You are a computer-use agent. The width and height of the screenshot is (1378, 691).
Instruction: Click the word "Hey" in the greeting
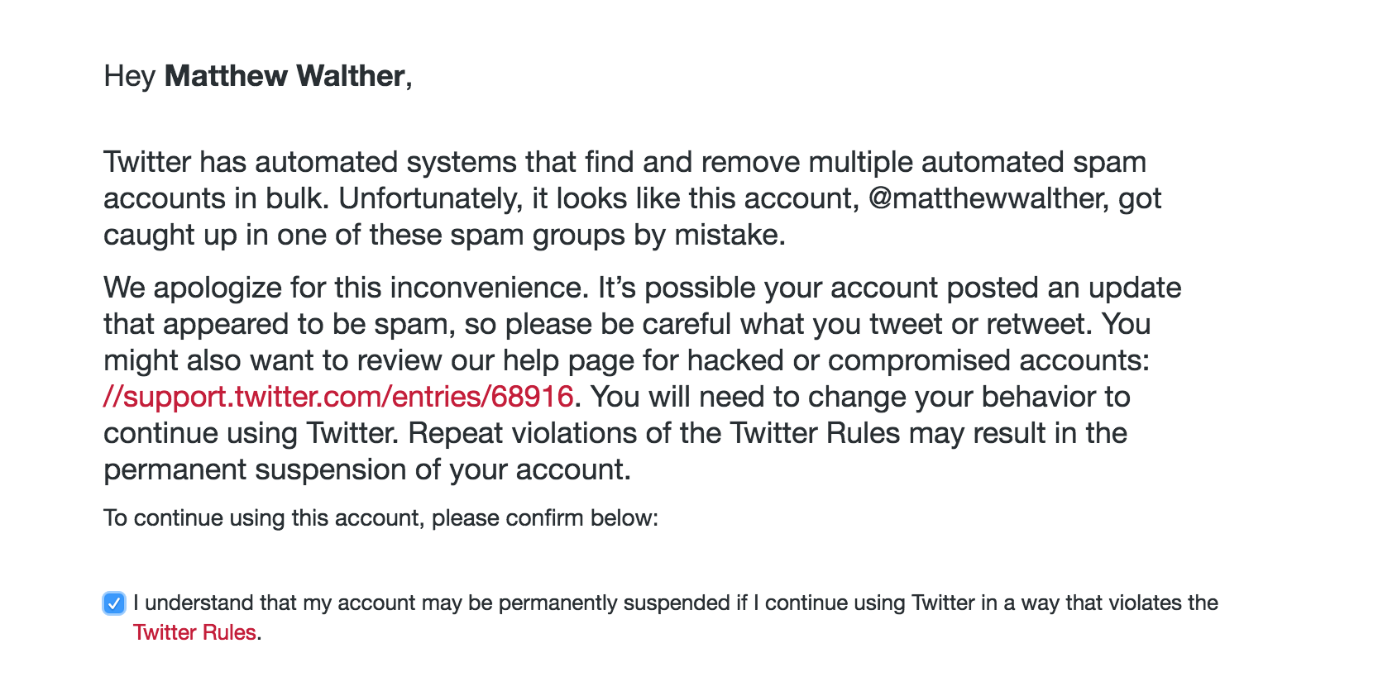(129, 76)
